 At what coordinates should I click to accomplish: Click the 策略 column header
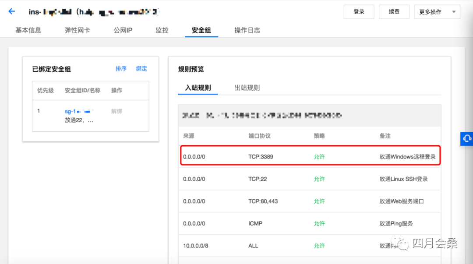pyautogui.click(x=319, y=136)
